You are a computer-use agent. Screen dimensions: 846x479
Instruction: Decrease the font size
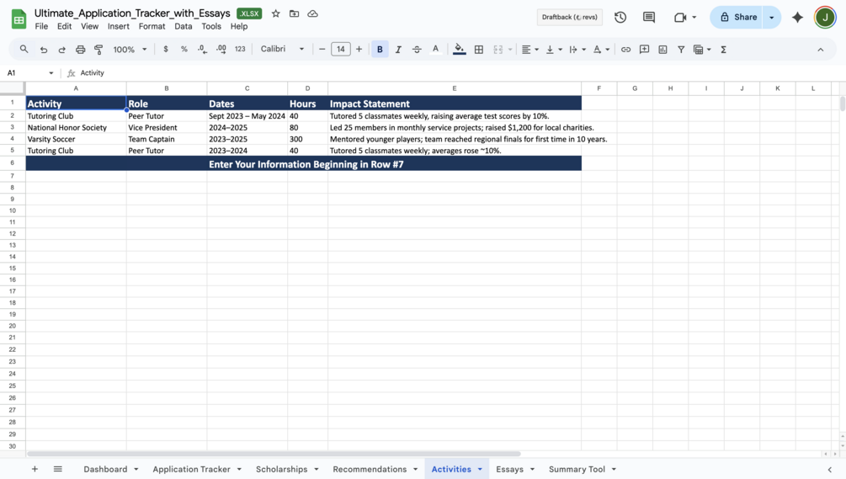pos(322,49)
